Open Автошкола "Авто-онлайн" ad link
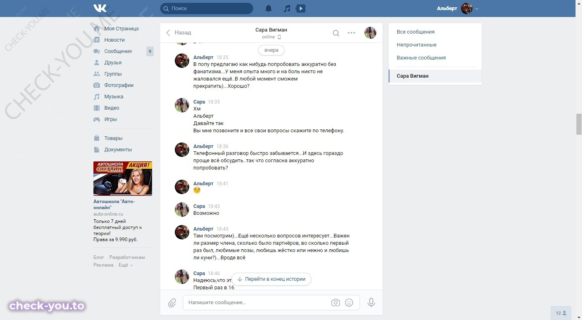This screenshot has height=320, width=582. [114, 204]
